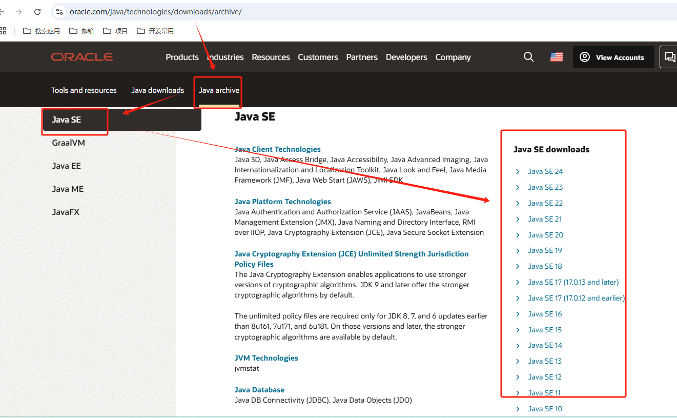Open the Java SE 22 download link

545,203
